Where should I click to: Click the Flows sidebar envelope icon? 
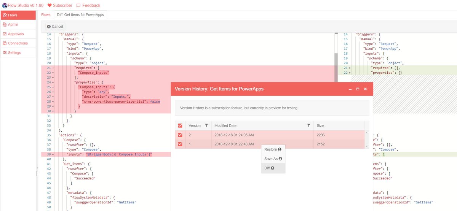pos(5,15)
